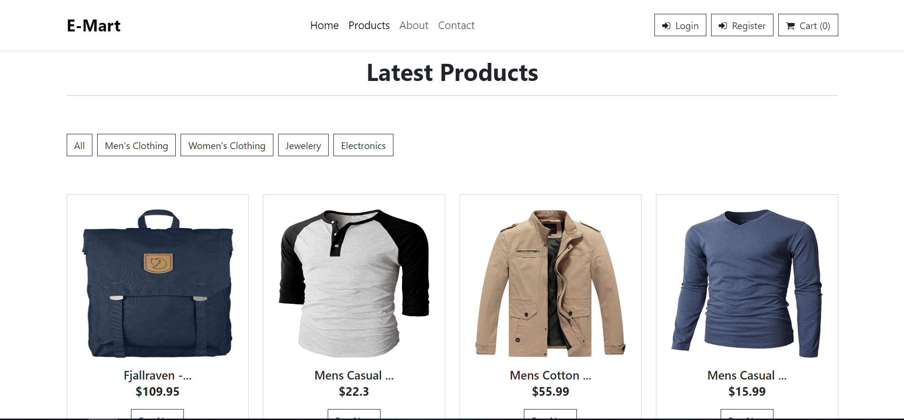Screen dimensions: 904x420
Task: Click the black-sleeved raglan shirt image
Action: click(x=354, y=283)
